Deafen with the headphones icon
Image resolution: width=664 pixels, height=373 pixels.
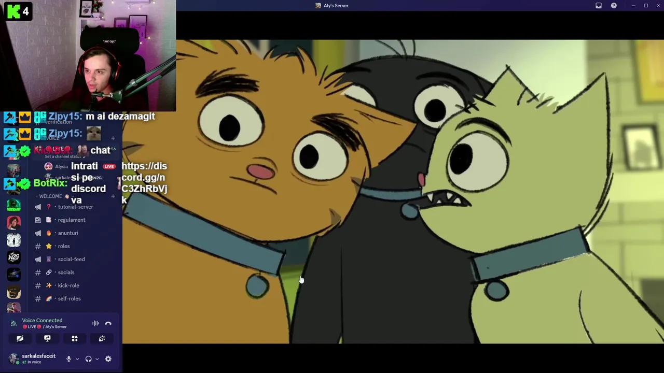(88, 358)
